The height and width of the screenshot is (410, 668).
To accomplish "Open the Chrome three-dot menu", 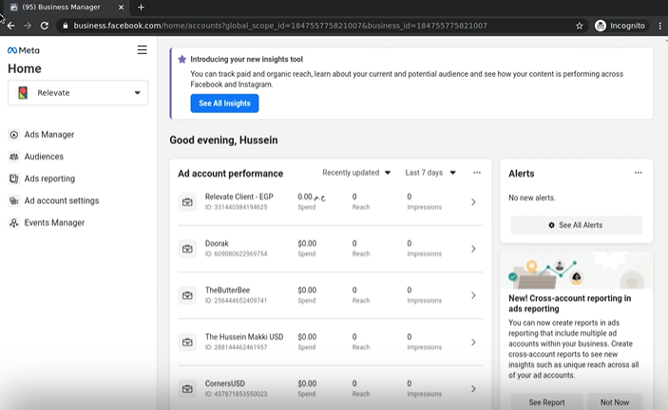I will (x=659, y=26).
